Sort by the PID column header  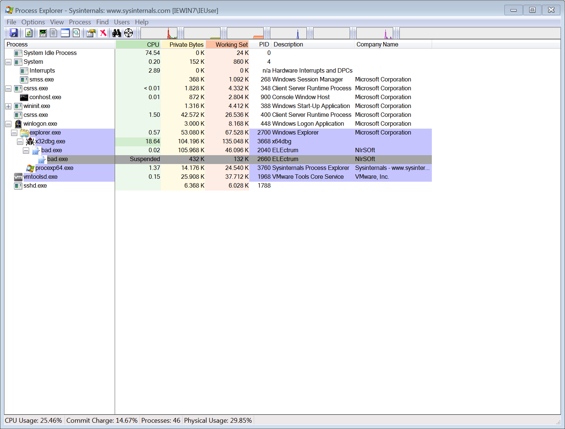coord(261,44)
